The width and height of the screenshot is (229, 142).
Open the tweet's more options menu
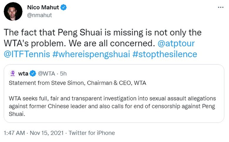pos(220,7)
